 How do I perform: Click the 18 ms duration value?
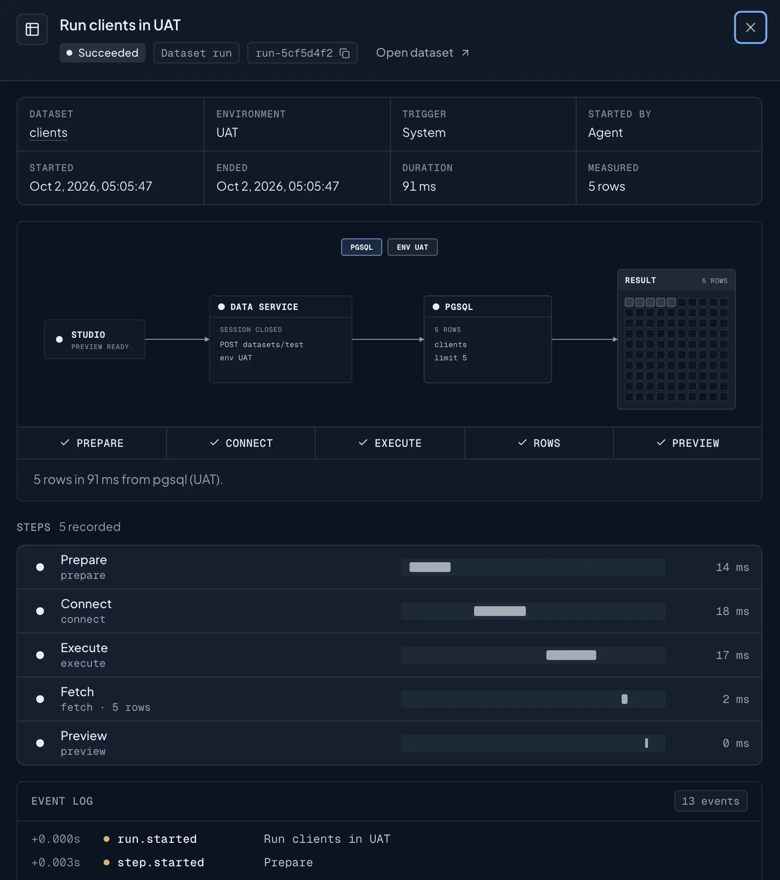[732, 611]
